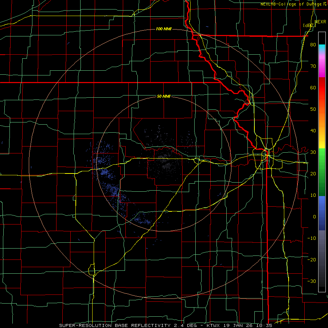Click the dBZ units label above the color scale
328x328 pixels.
click(309, 26)
